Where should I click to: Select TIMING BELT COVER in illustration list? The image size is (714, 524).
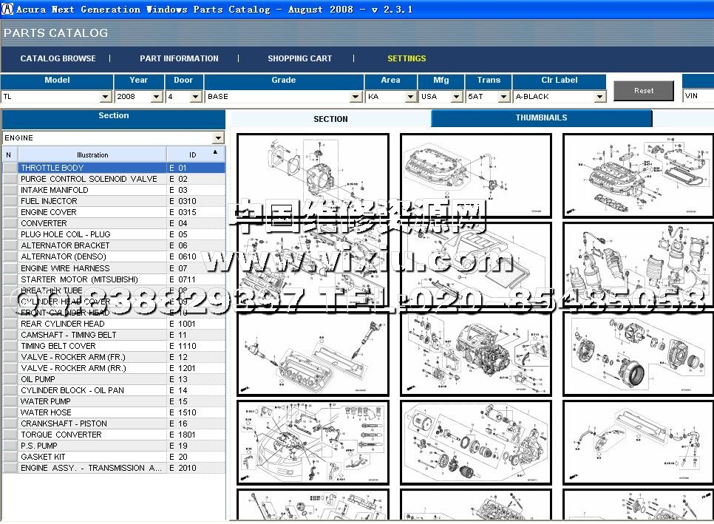pos(58,346)
